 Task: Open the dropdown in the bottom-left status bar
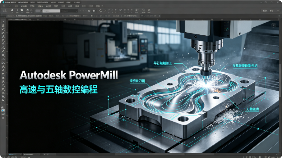[15, 154]
